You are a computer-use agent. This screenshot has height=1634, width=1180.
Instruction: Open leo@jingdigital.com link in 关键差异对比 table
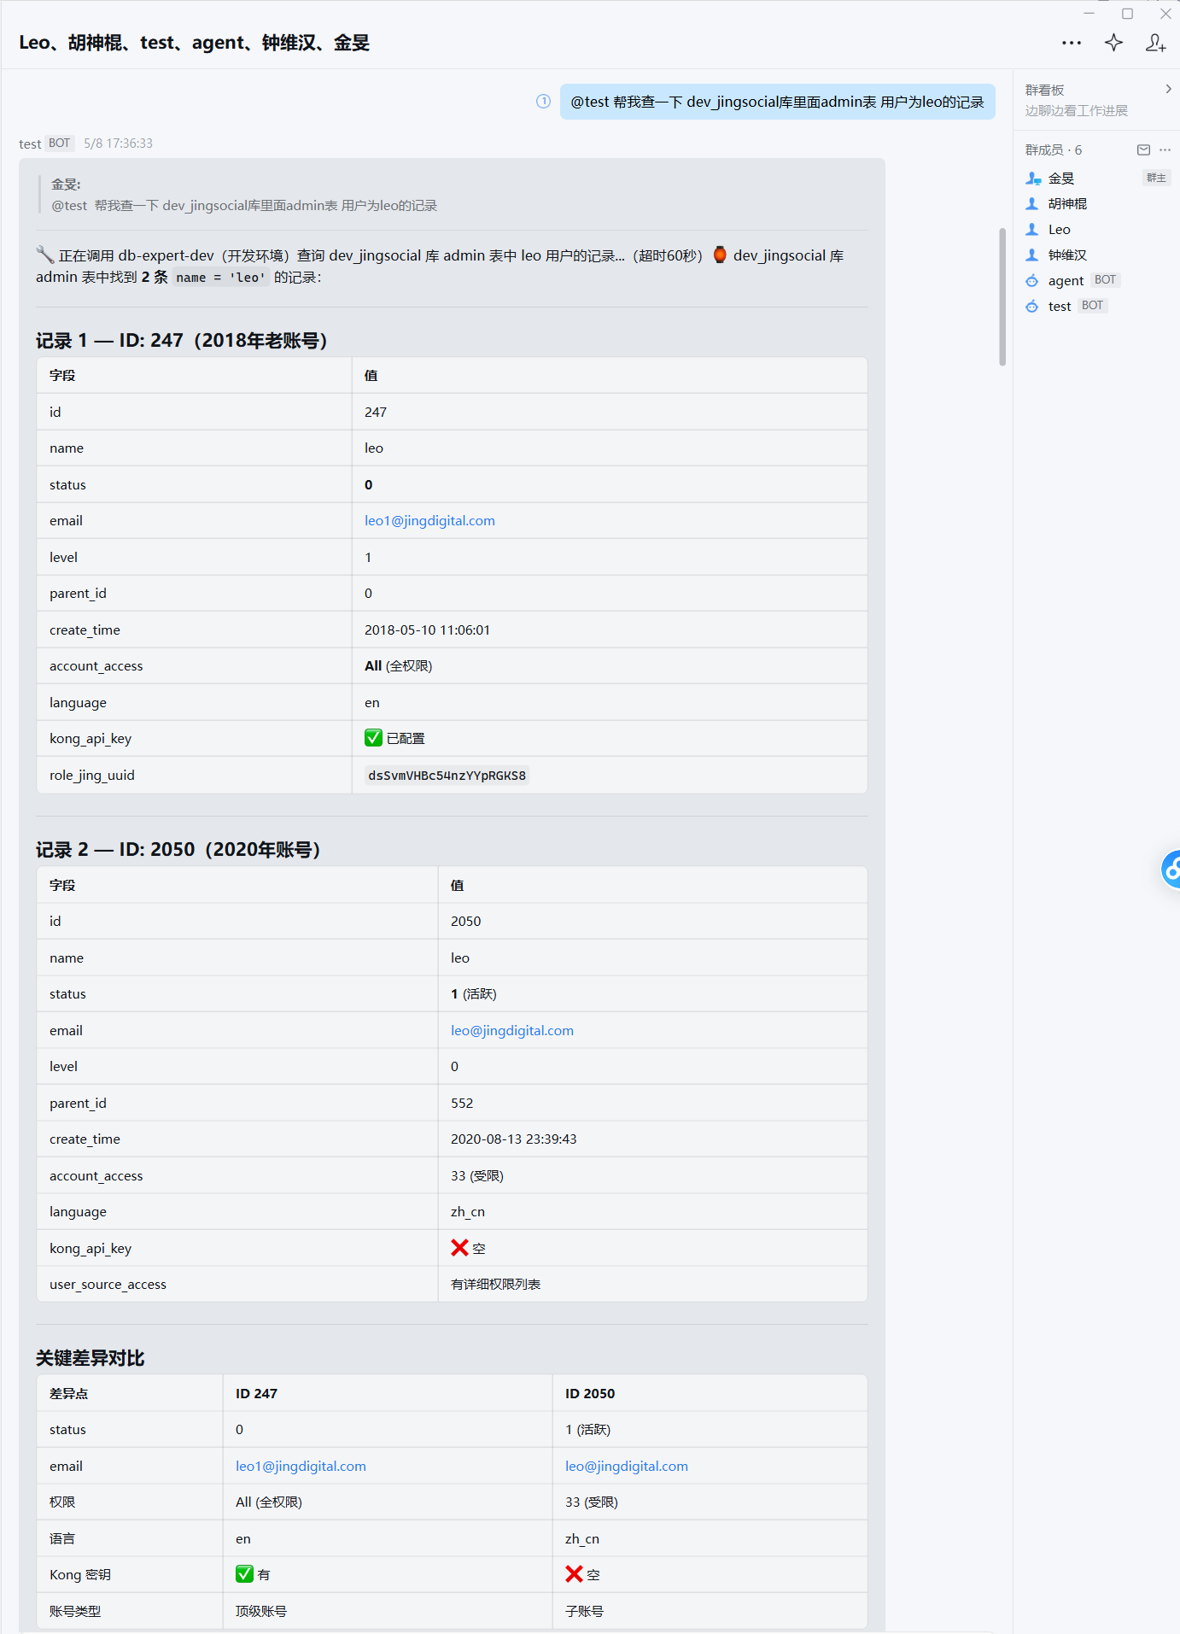point(627,1466)
